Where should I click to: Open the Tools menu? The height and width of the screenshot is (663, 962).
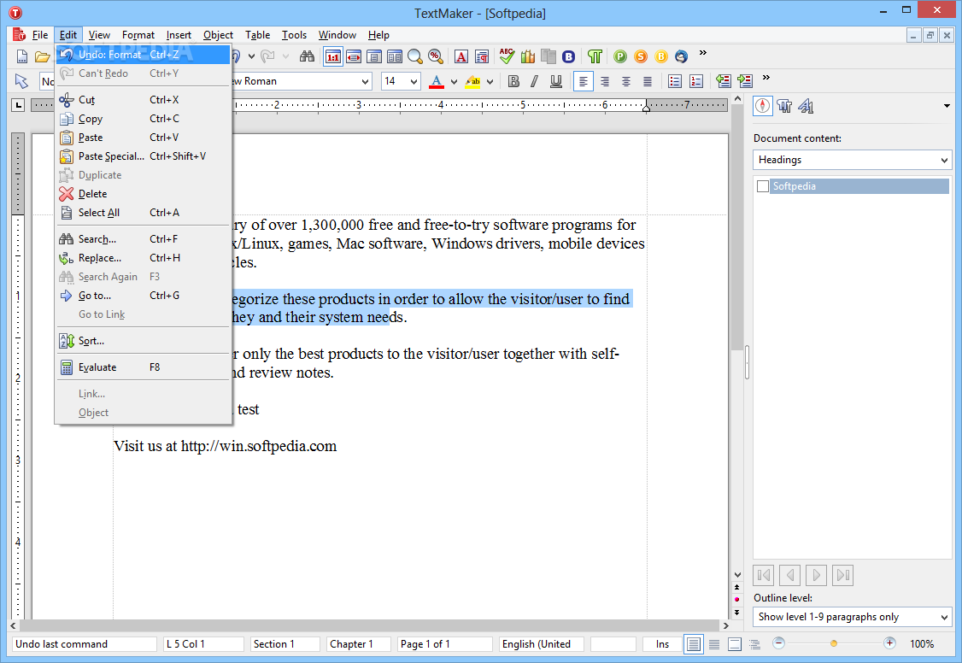pos(294,35)
